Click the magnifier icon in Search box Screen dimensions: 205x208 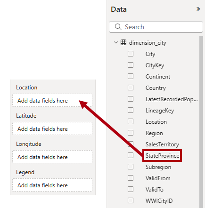(x=118, y=27)
